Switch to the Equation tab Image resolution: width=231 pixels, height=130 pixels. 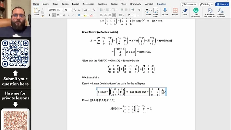click(162, 4)
